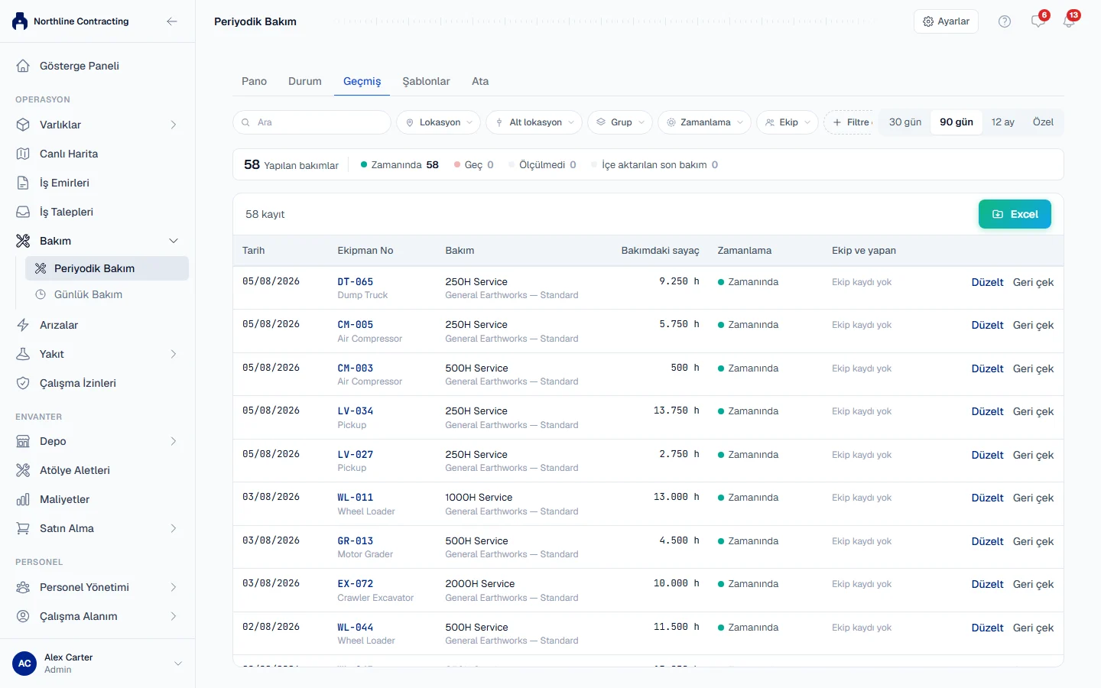Switch to the Ata tab

click(480, 81)
